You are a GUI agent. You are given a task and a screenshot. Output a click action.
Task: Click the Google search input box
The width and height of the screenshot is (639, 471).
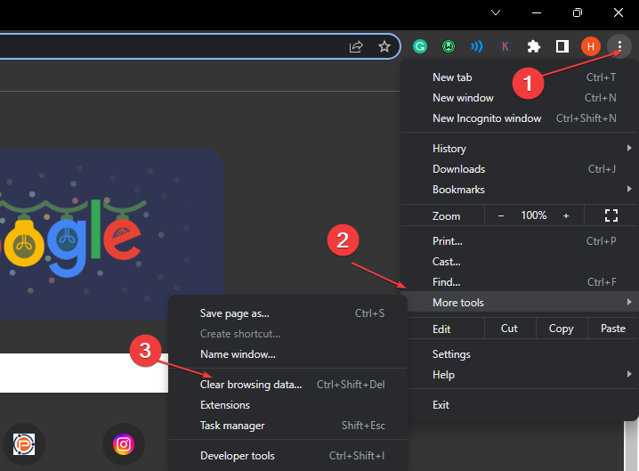[84, 373]
